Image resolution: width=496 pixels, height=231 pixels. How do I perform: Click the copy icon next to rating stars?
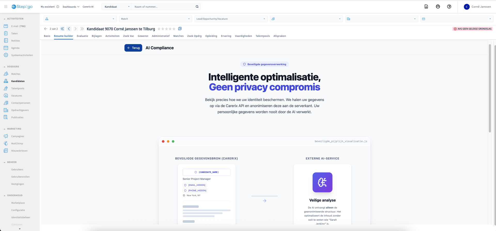[180, 29]
